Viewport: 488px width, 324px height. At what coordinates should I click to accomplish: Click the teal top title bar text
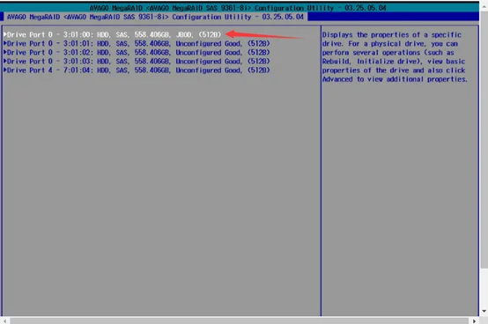[x=238, y=8]
